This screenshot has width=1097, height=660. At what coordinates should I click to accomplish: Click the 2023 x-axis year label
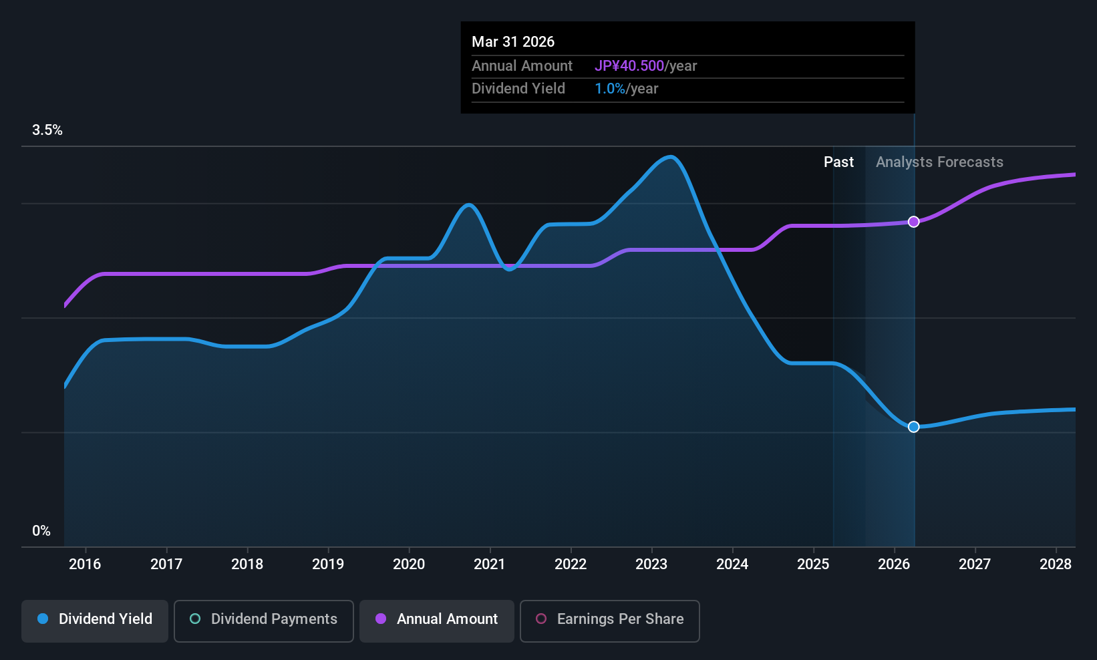click(651, 564)
